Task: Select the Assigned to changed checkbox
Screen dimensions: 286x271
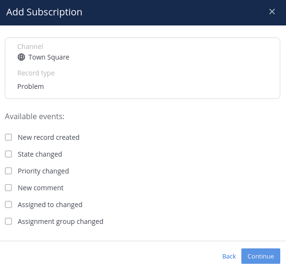Action: (x=8, y=205)
